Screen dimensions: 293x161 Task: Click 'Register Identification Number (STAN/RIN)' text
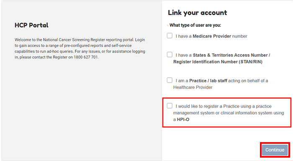218,62
